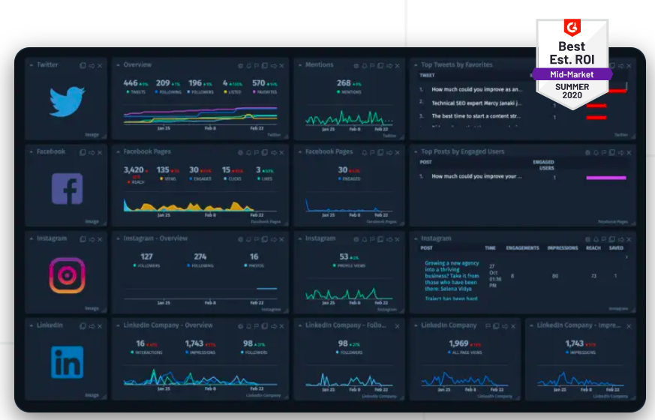Click flag icon on Mentions widget
Image resolution: width=655 pixels, height=420 pixels.
click(372, 65)
